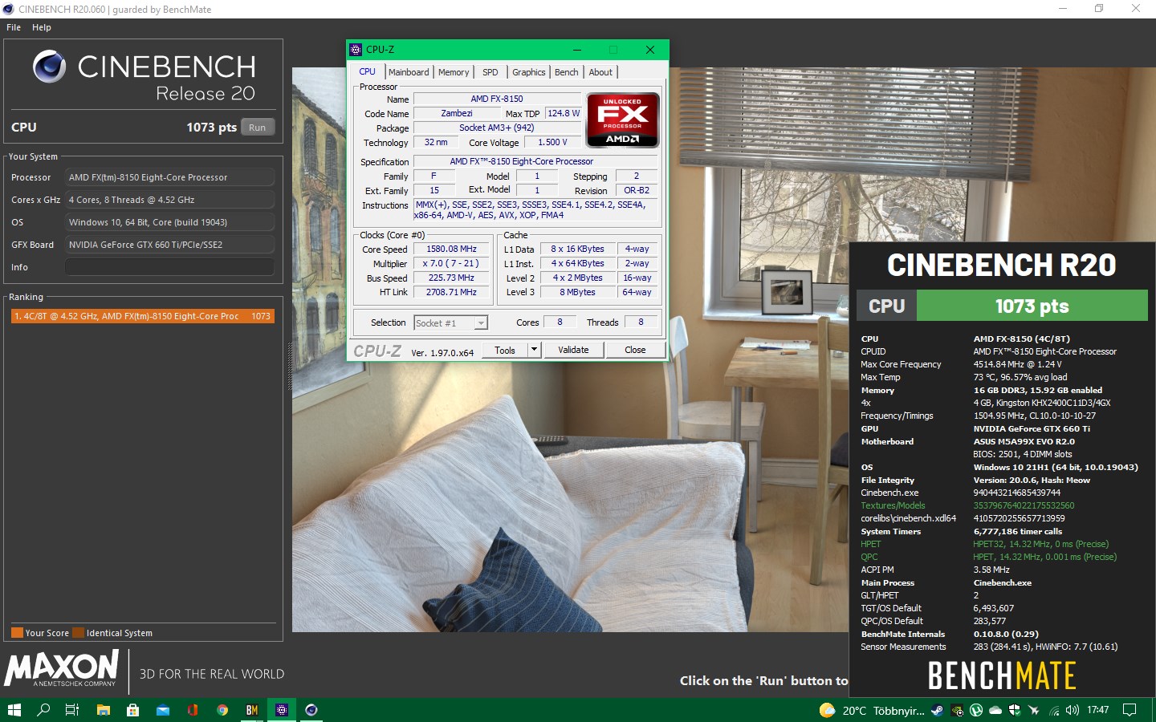
Task: Open Steam tray icon
Action: 938,710
